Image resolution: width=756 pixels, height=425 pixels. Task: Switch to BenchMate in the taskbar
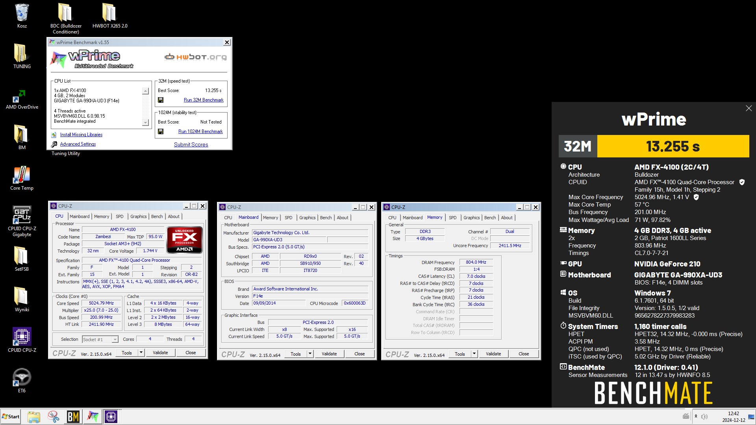pos(73,416)
